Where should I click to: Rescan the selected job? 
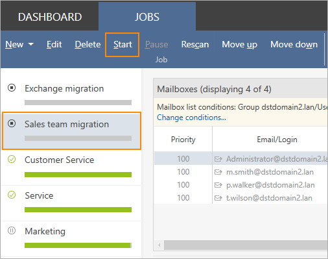(195, 44)
